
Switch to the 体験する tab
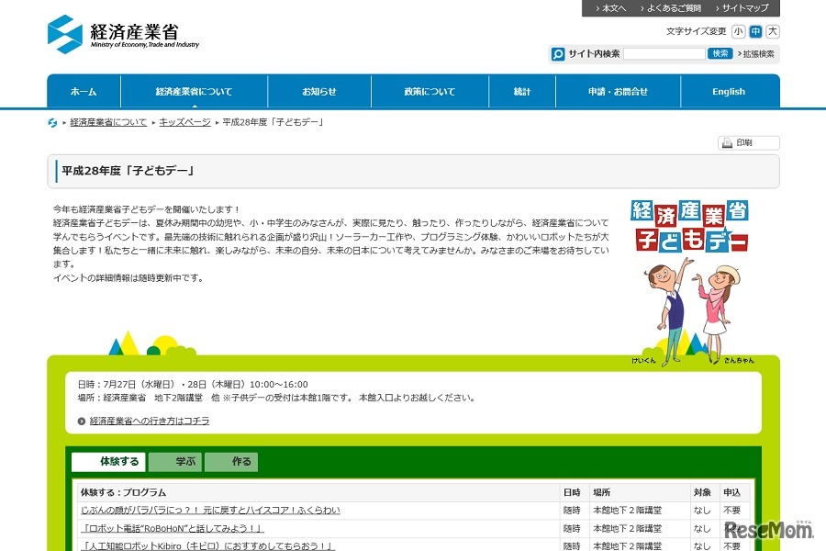[x=107, y=461]
